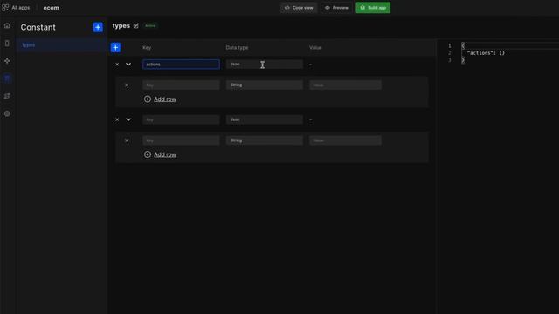559x314 pixels.
Task: Open the Json data type dropdown for actions
Action: coord(264,64)
